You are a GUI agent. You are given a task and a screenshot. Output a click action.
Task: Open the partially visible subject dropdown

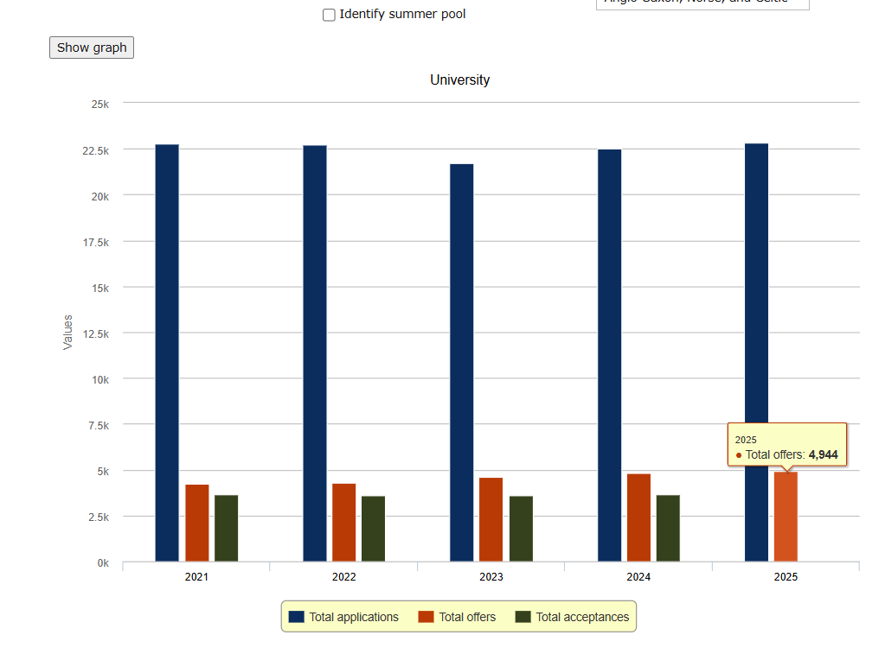(x=702, y=3)
